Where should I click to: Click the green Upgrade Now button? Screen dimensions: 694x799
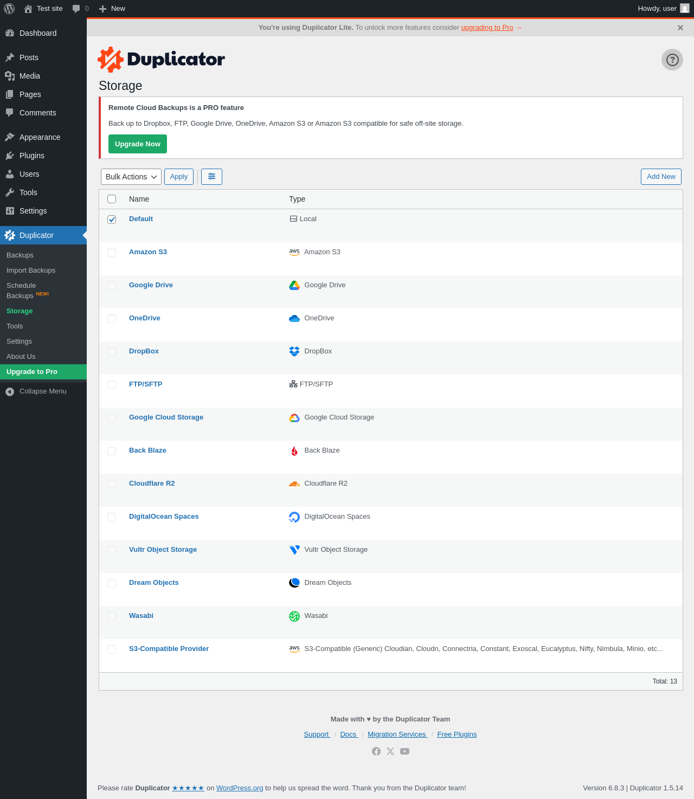tap(137, 144)
